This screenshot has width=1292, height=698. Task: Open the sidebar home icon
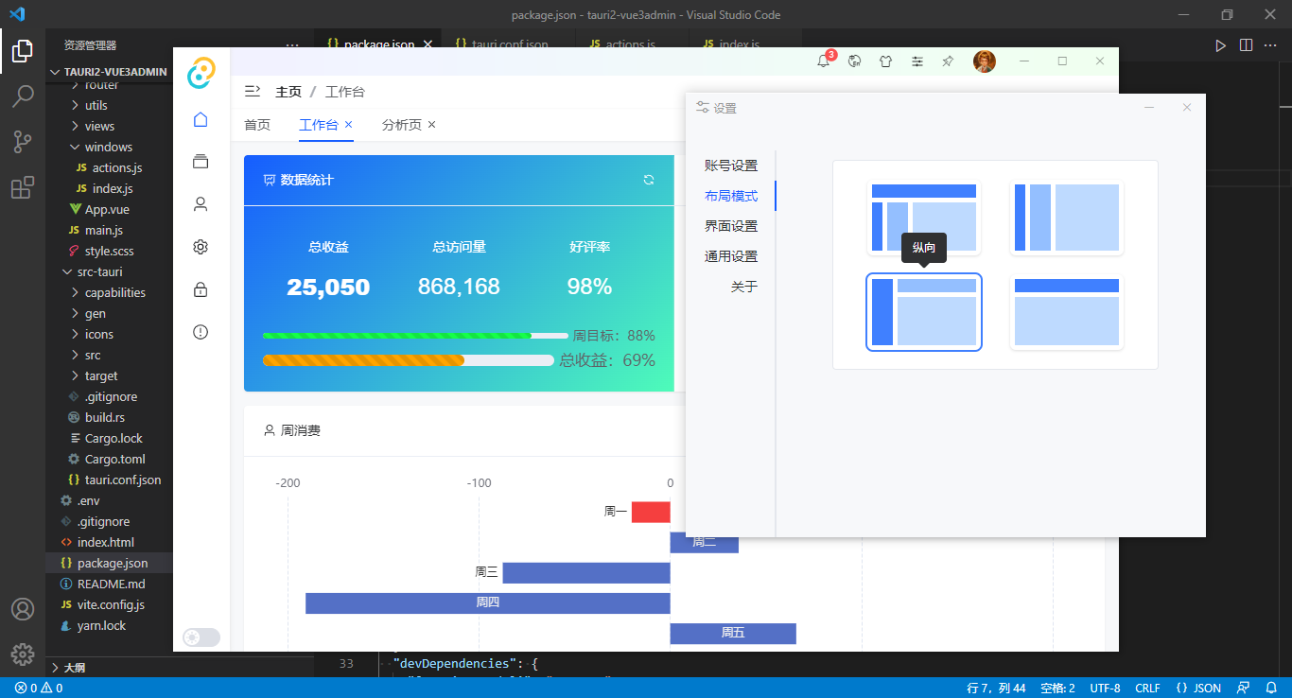coord(200,119)
